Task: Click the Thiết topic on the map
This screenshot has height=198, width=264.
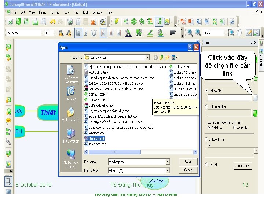Action: click(x=48, y=112)
